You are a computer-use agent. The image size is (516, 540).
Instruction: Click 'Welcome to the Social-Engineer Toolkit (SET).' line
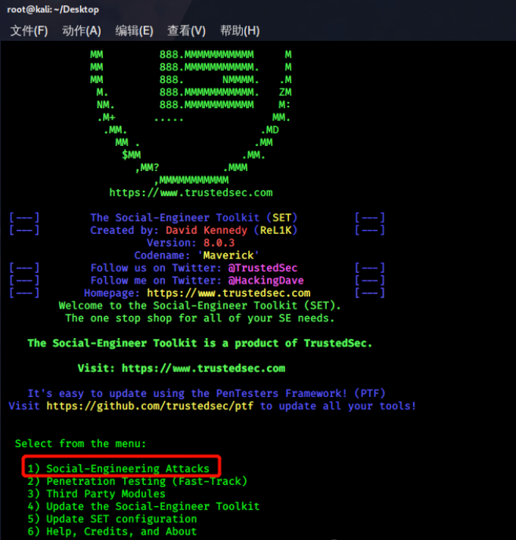(x=200, y=306)
